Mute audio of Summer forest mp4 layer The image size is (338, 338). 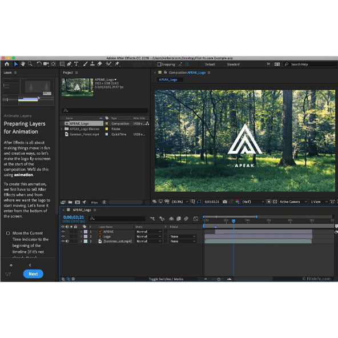pyautogui.click(x=67, y=241)
